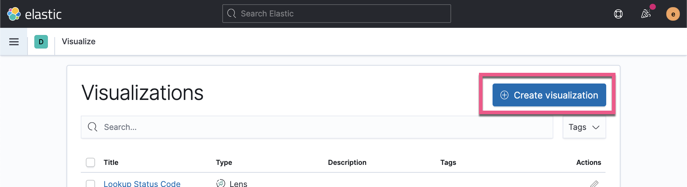This screenshot has height=187, width=687.
Task: Click Create visualization button
Action: [x=549, y=95]
